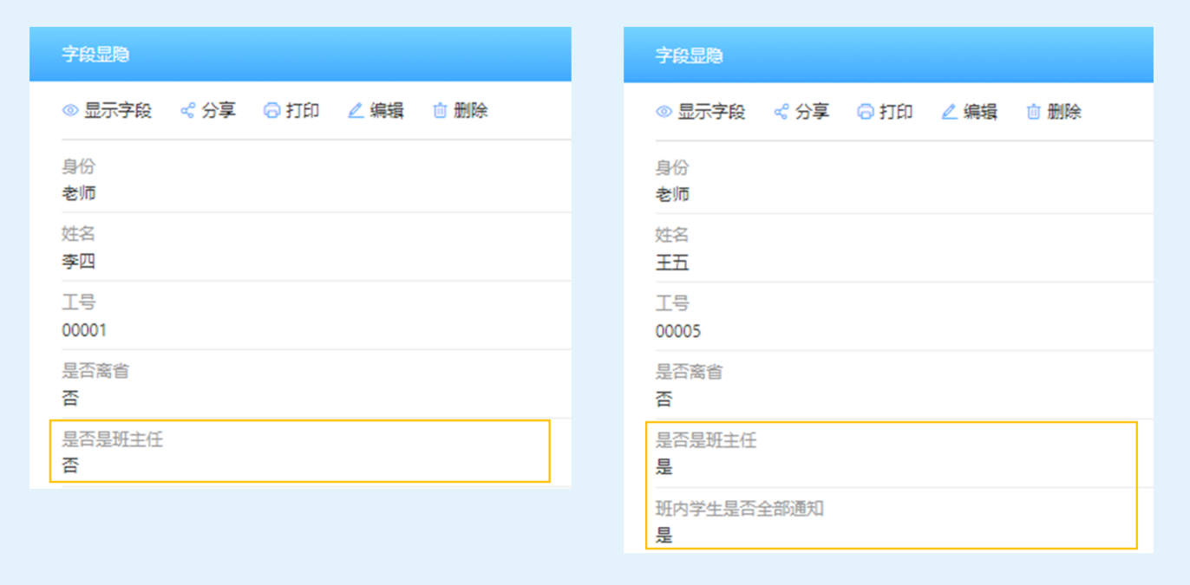Click the 是否是班主任 label in 王五's record
Viewport: 1190px width, 585px height.
(706, 440)
